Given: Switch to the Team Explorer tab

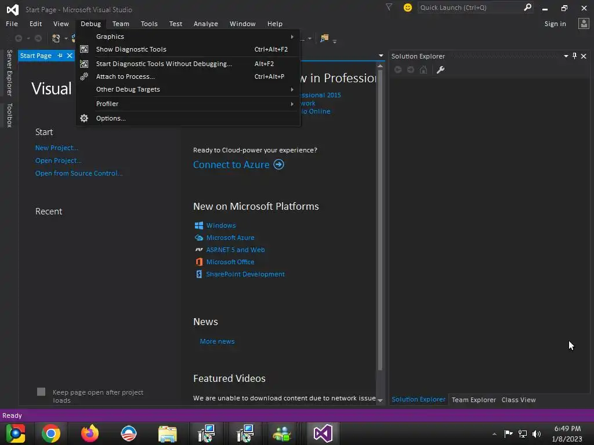Looking at the screenshot, I should coord(473,400).
